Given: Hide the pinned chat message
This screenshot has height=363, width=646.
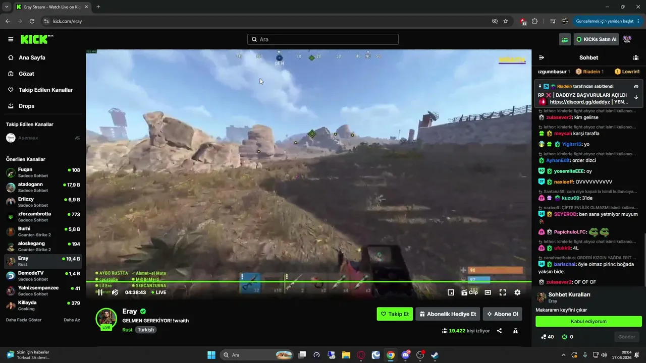Looking at the screenshot, I should 636,86.
